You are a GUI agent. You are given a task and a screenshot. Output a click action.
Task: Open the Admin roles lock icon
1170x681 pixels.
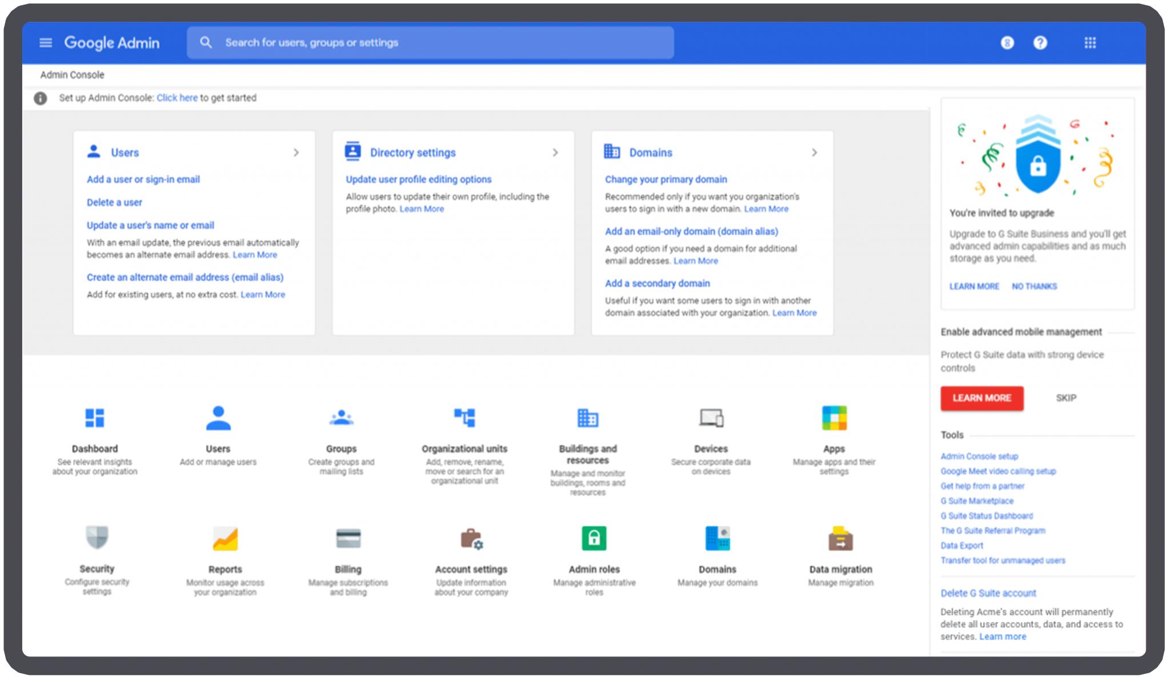click(x=594, y=538)
